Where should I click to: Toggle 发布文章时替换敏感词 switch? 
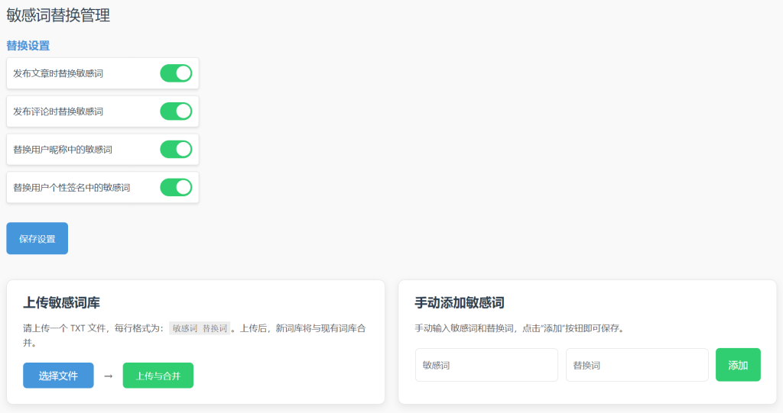[x=175, y=73]
